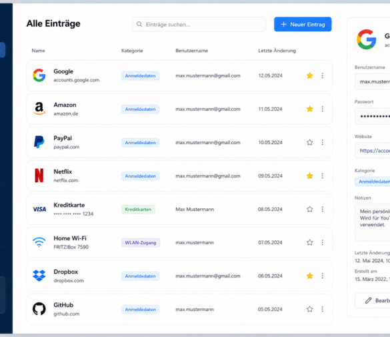Open more options menu for GitHub
390x337 pixels.
pos(323,309)
